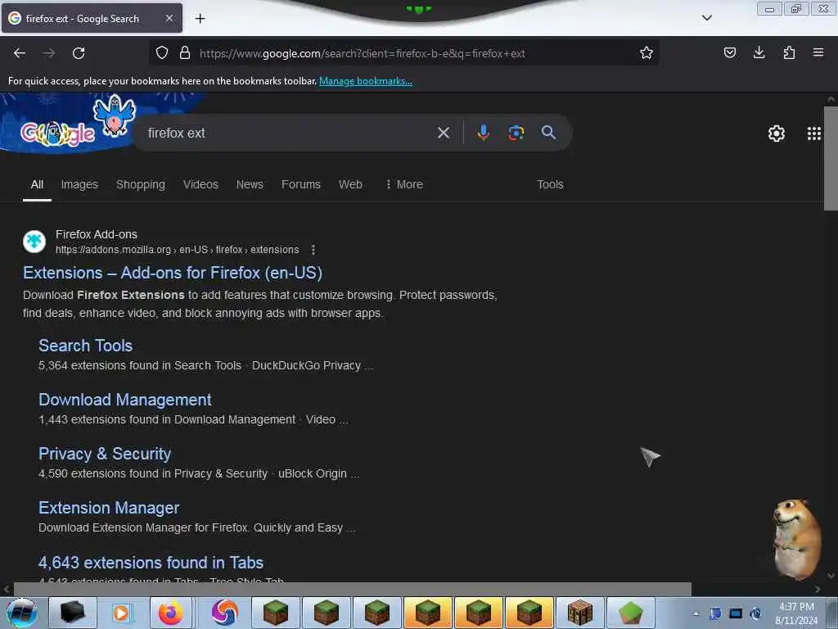Open the Manage bookmarks link
Screen dimensions: 838x629
[x=366, y=81]
